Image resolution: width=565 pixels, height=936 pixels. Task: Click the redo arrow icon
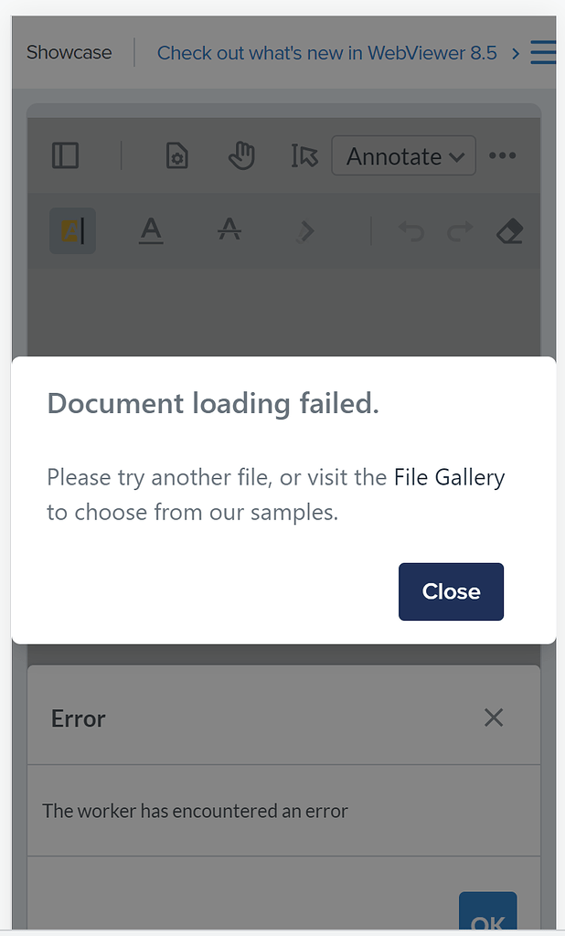(460, 231)
